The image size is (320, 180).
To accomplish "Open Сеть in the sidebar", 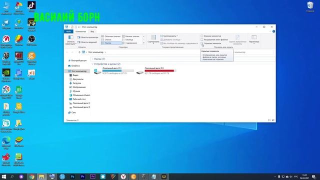I will coord(72,112).
